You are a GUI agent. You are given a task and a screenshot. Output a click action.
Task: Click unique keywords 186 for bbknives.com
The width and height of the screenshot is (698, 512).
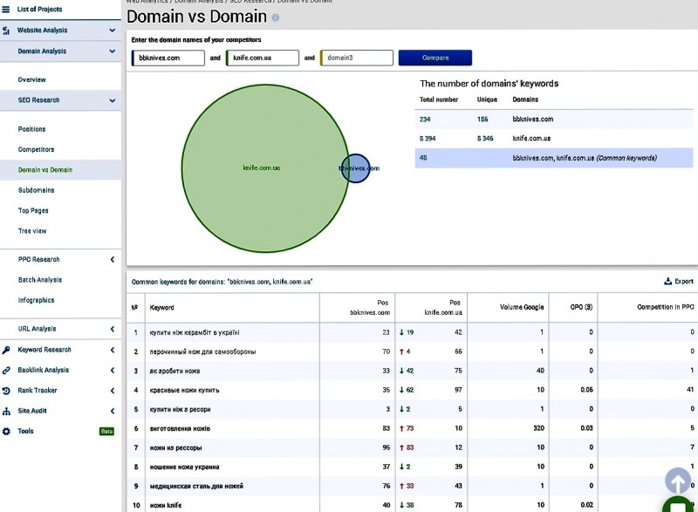pyautogui.click(x=482, y=119)
